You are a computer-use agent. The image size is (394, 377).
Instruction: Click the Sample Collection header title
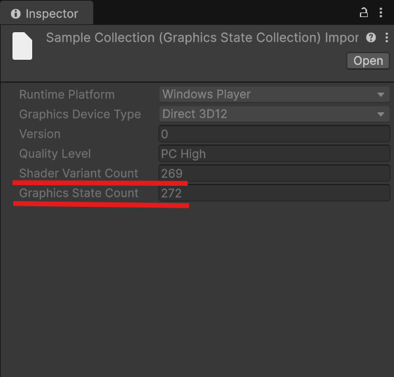[202, 37]
